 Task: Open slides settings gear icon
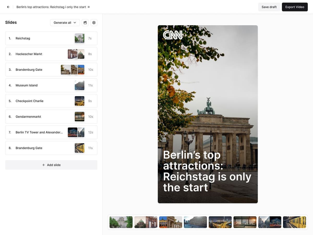tap(94, 23)
